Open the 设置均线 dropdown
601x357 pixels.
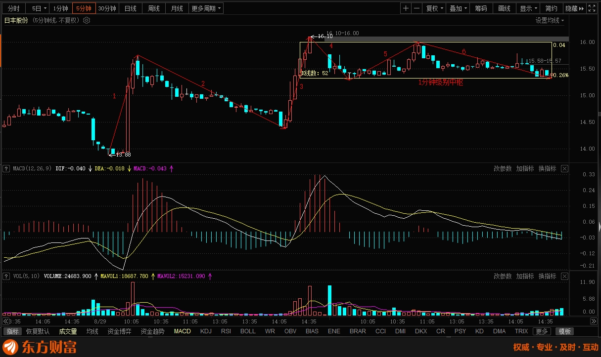(551, 20)
